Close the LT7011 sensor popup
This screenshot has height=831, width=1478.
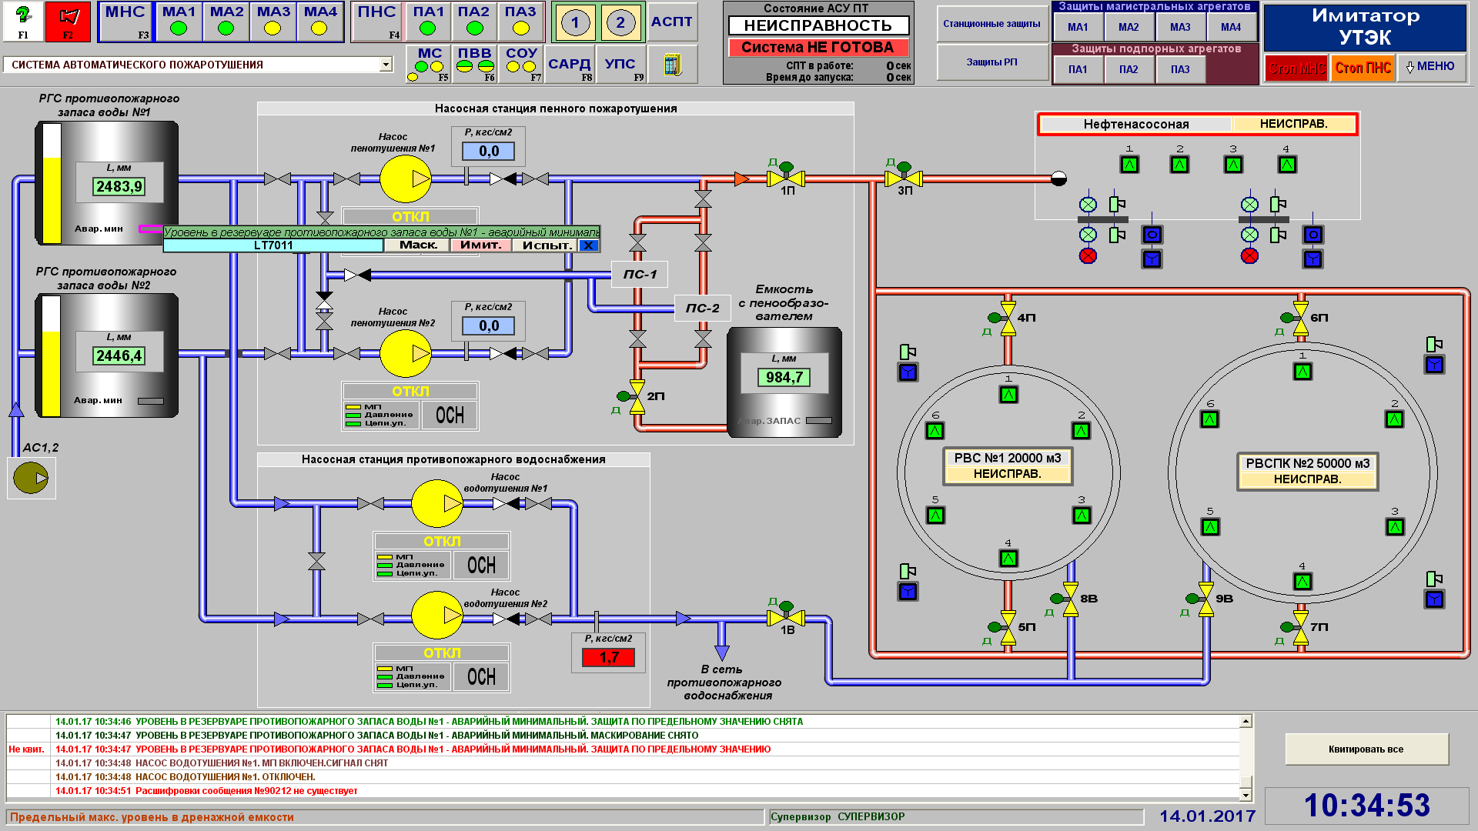pyautogui.click(x=589, y=245)
